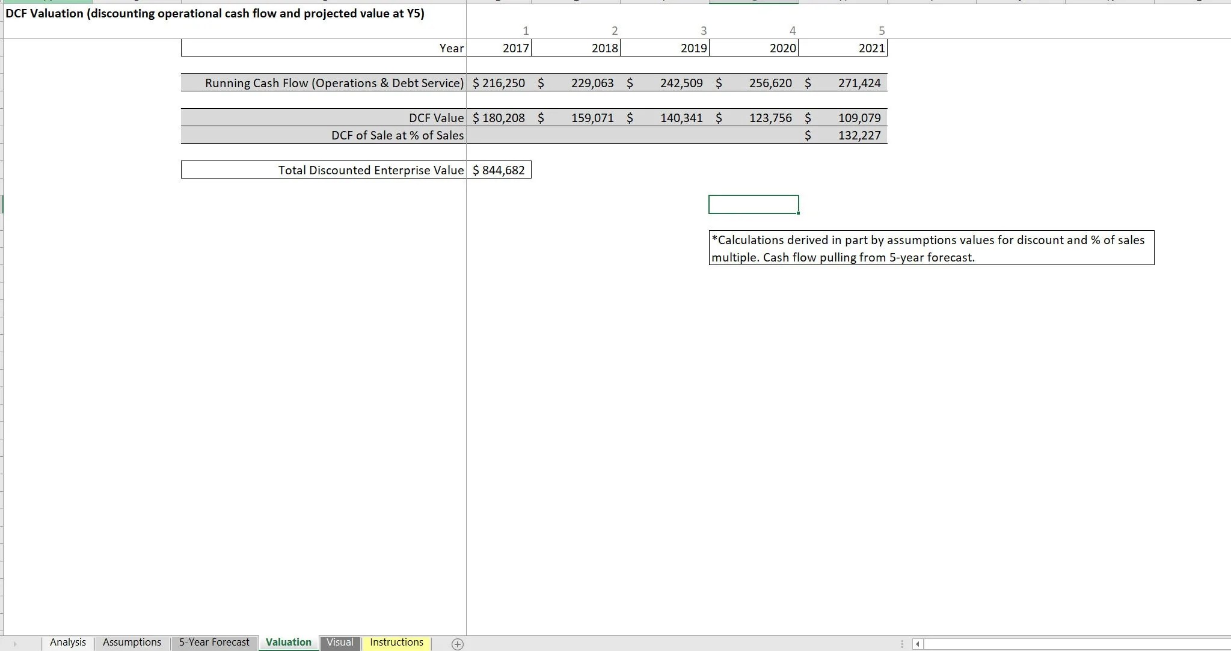Switch to the Visual sheet
Viewport: 1231px width, 651px height.
(x=340, y=642)
